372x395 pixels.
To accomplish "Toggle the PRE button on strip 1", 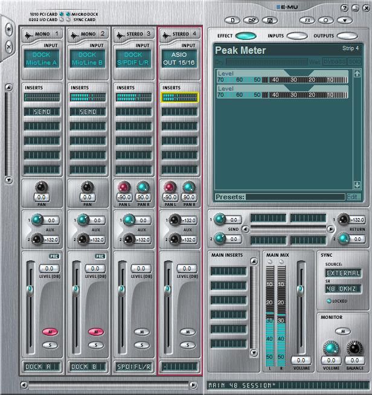I will coord(54,256).
